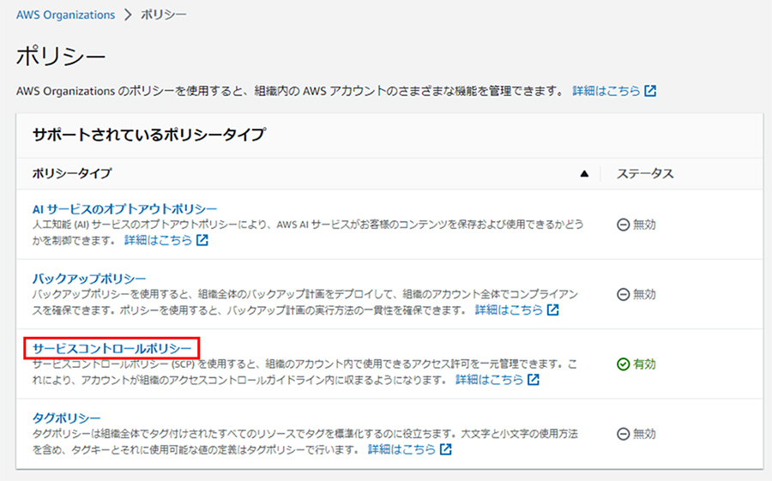Toggle the sort arrow in the ポリシータイプ column
Viewport: 772px width, 481px height.
pyautogui.click(x=584, y=174)
